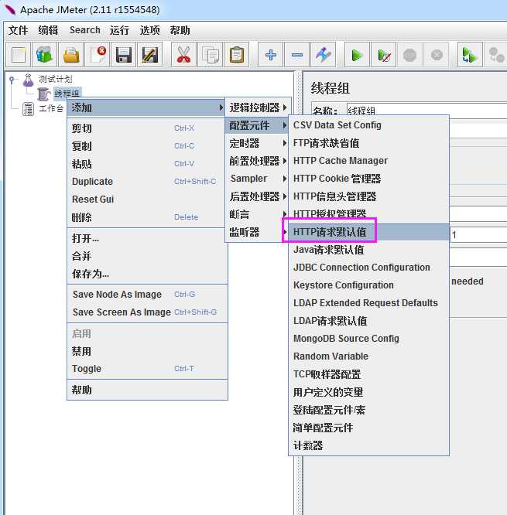Select HTTP Cache Manager
The width and height of the screenshot is (507, 515).
pyautogui.click(x=368, y=161)
